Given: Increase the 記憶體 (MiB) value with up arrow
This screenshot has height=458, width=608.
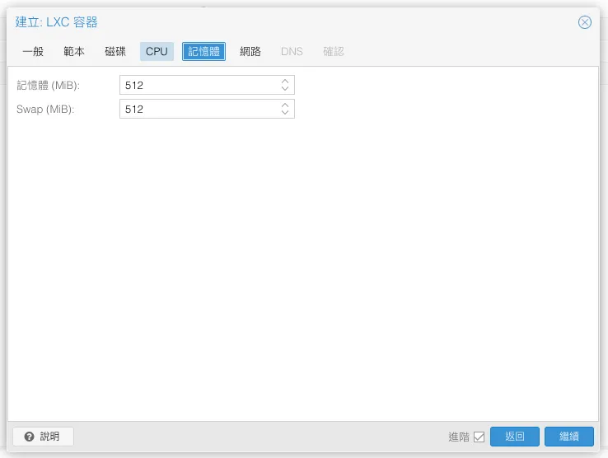Looking at the screenshot, I should [x=285, y=81].
